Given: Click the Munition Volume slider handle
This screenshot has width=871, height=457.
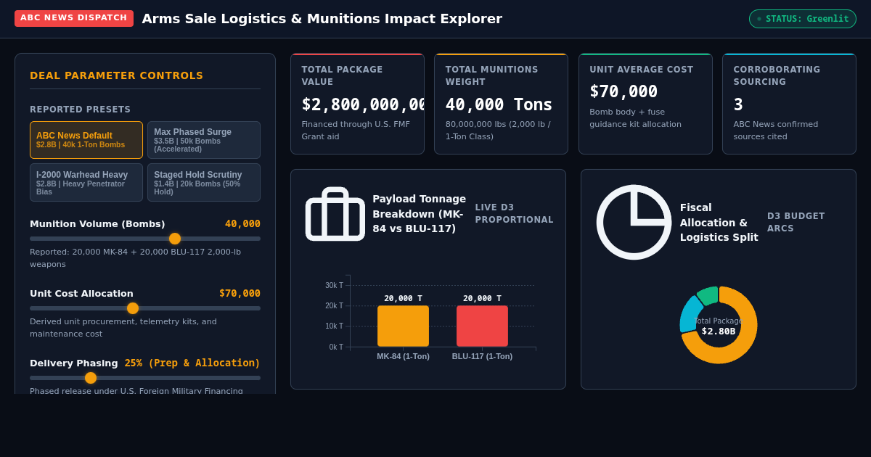Looking at the screenshot, I should point(175,239).
